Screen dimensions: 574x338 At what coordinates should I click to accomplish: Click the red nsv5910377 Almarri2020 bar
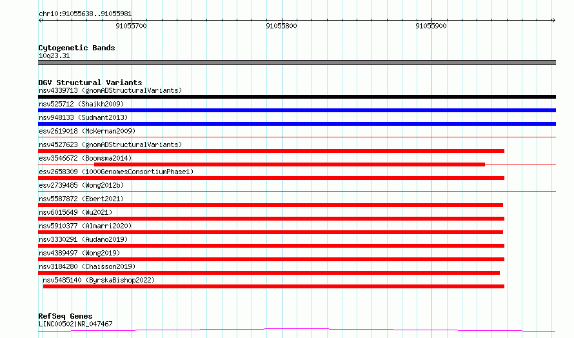pos(270,232)
